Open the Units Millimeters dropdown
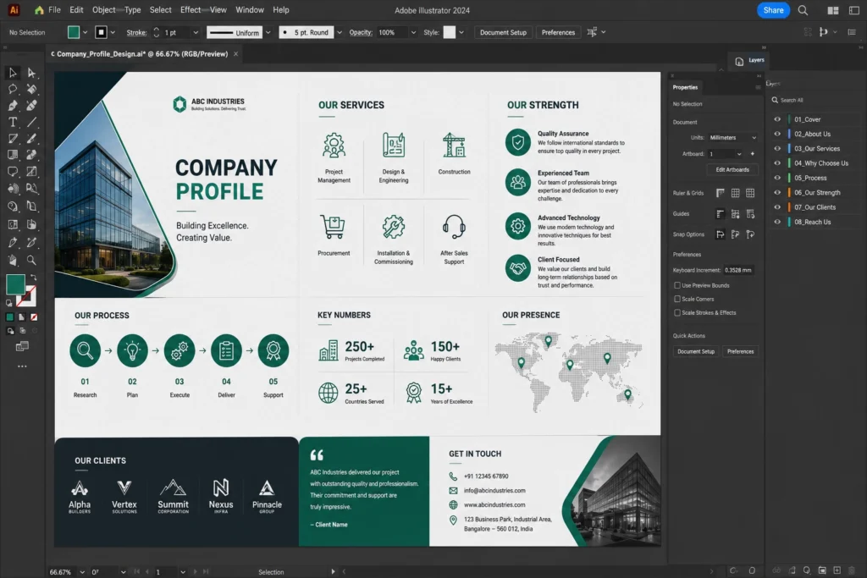 [732, 138]
